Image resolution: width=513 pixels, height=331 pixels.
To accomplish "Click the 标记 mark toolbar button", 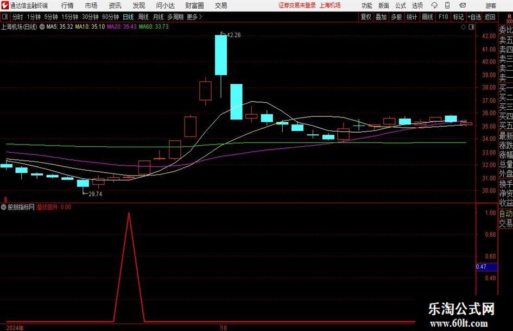I will tap(458, 17).
